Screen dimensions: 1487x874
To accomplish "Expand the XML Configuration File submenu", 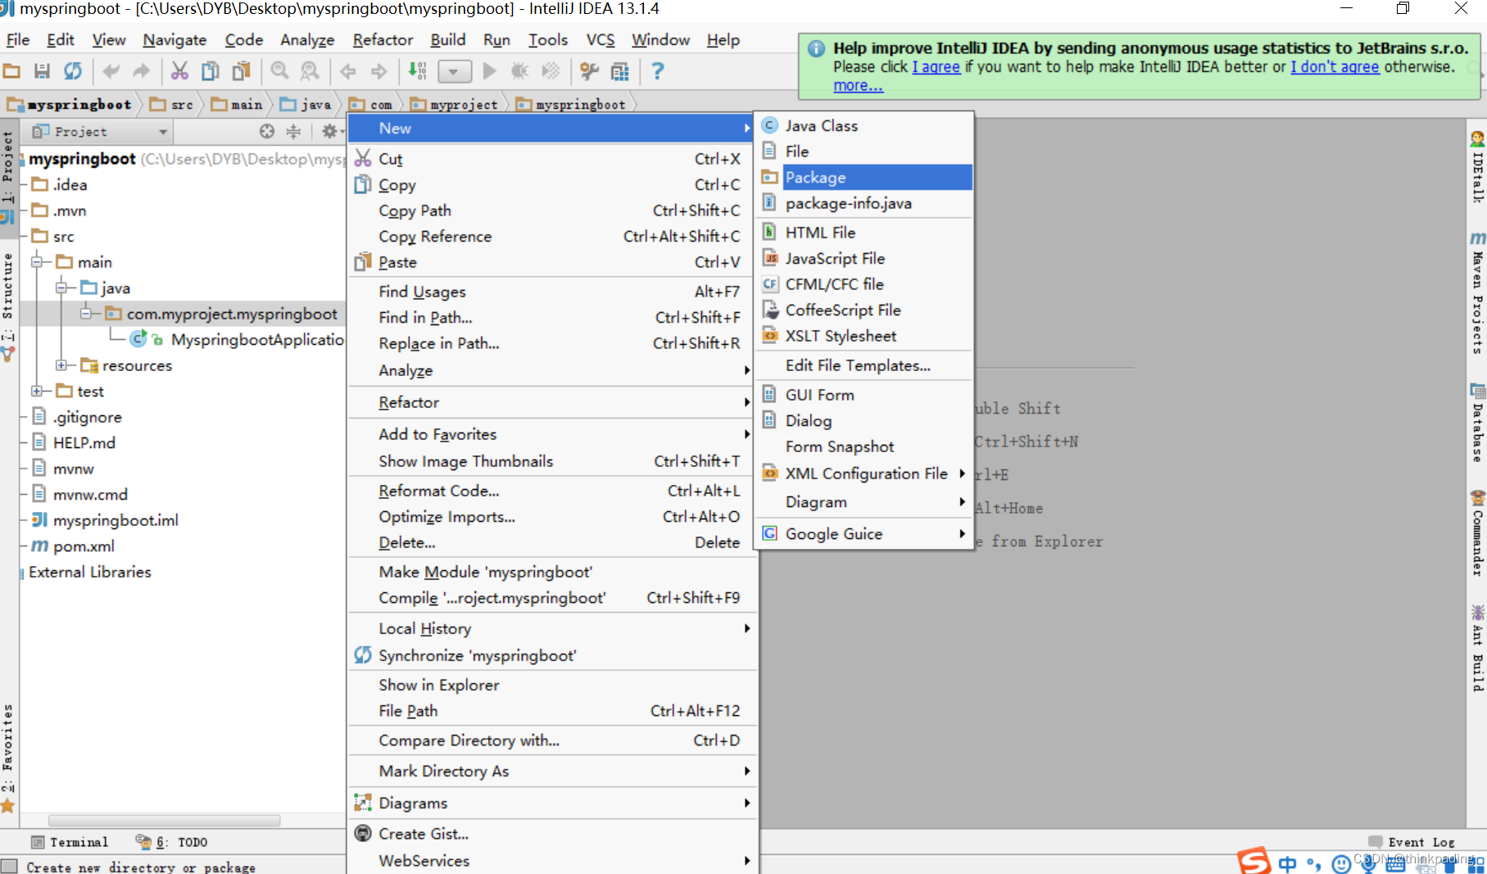I will pos(864,473).
